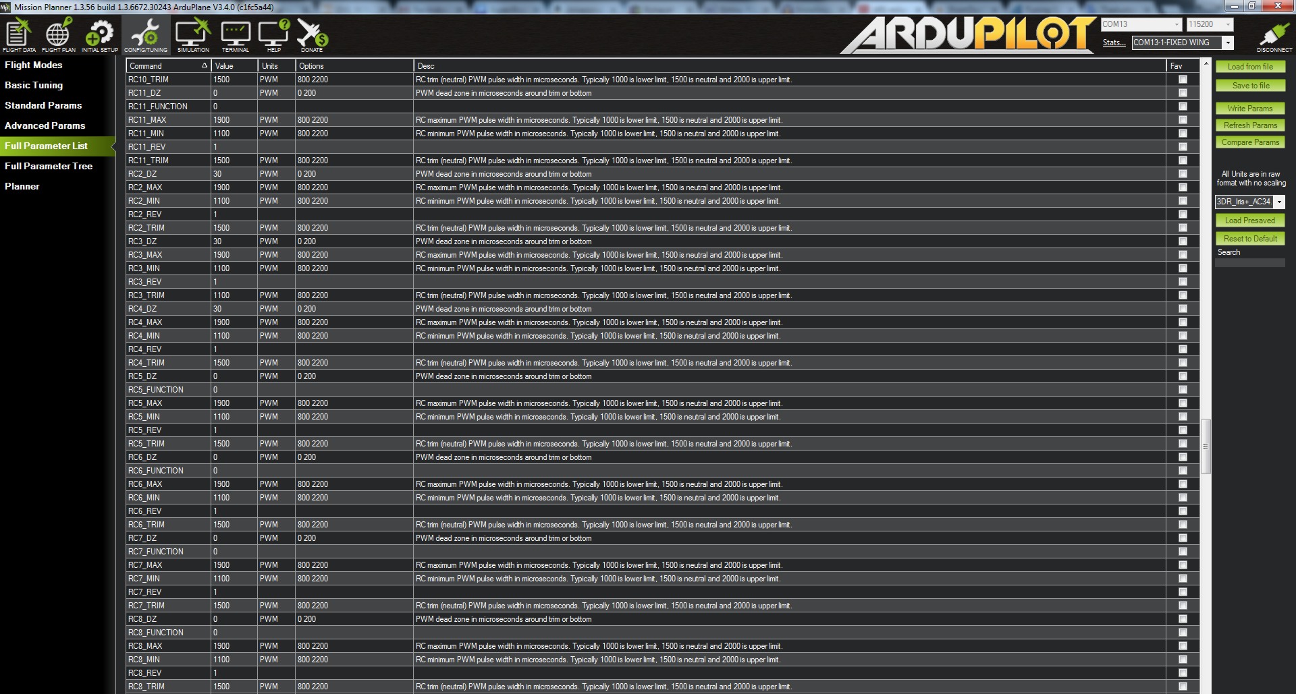Mark RC10_TRIM as favorite

click(x=1182, y=80)
